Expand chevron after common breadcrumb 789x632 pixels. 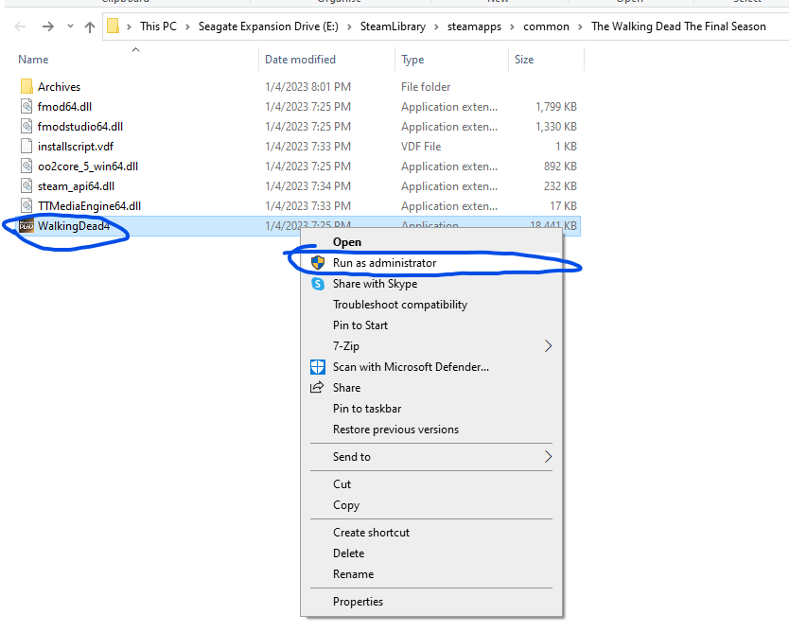tap(580, 26)
